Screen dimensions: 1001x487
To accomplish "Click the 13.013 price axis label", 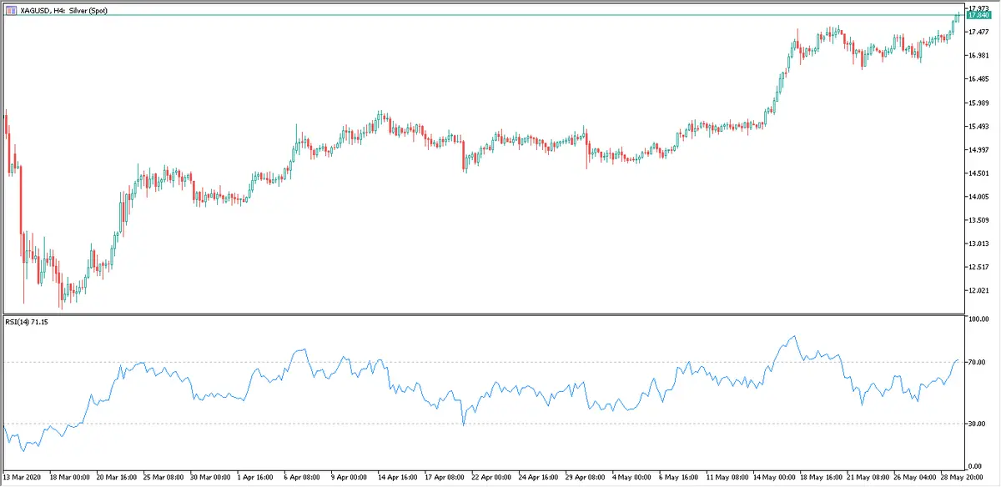I will point(978,243).
